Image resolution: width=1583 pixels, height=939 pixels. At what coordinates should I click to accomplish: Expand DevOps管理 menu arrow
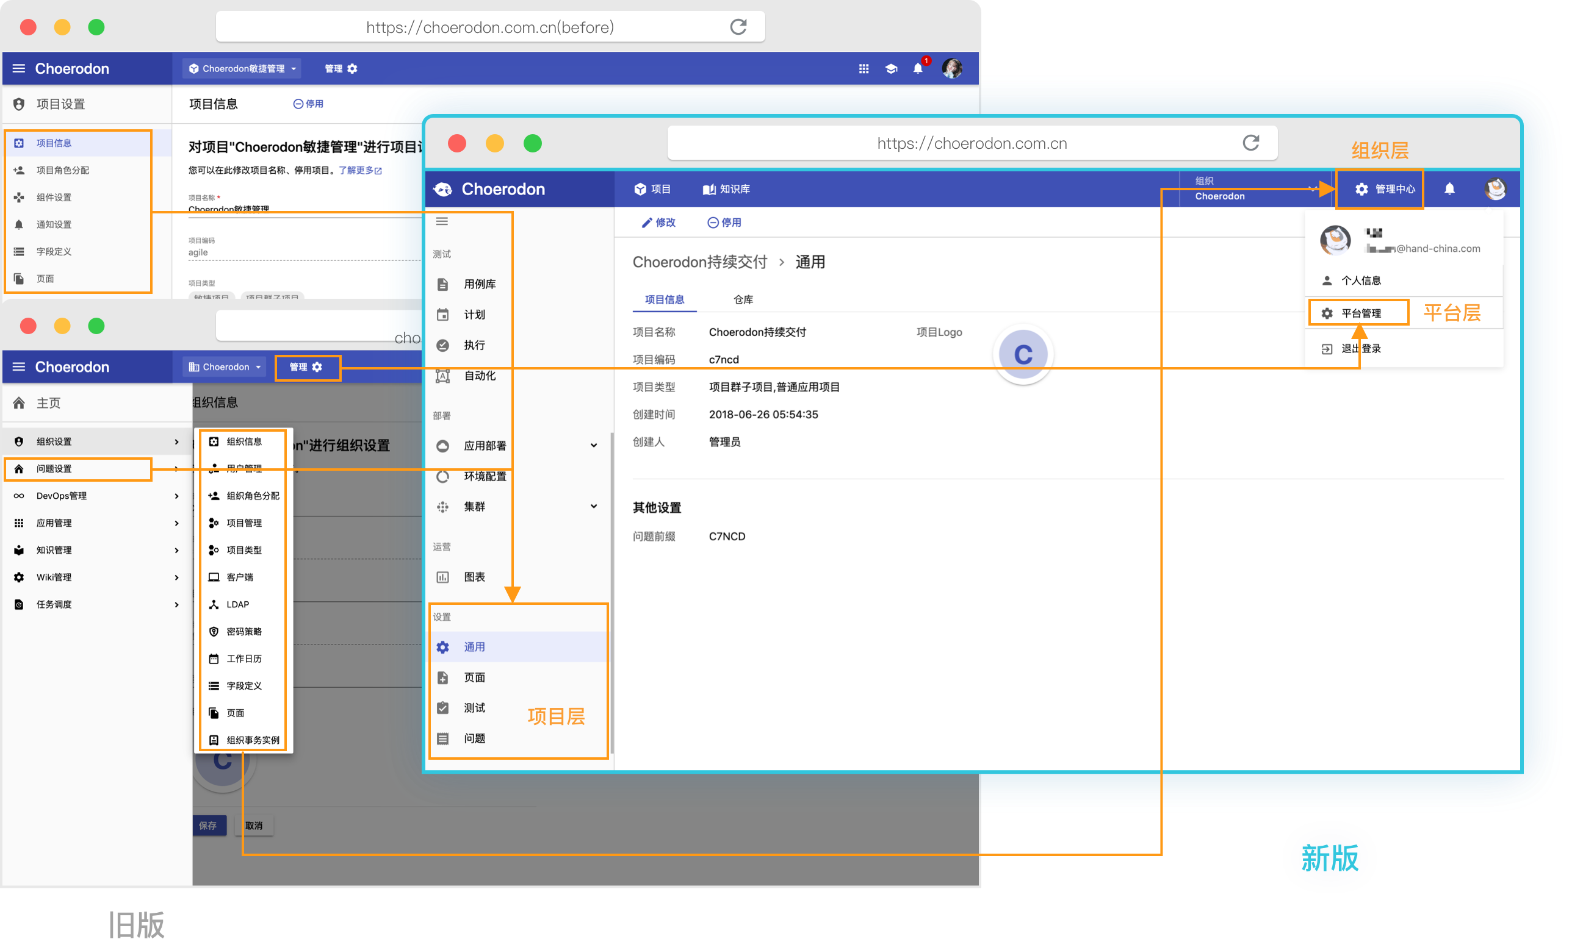[x=176, y=496]
